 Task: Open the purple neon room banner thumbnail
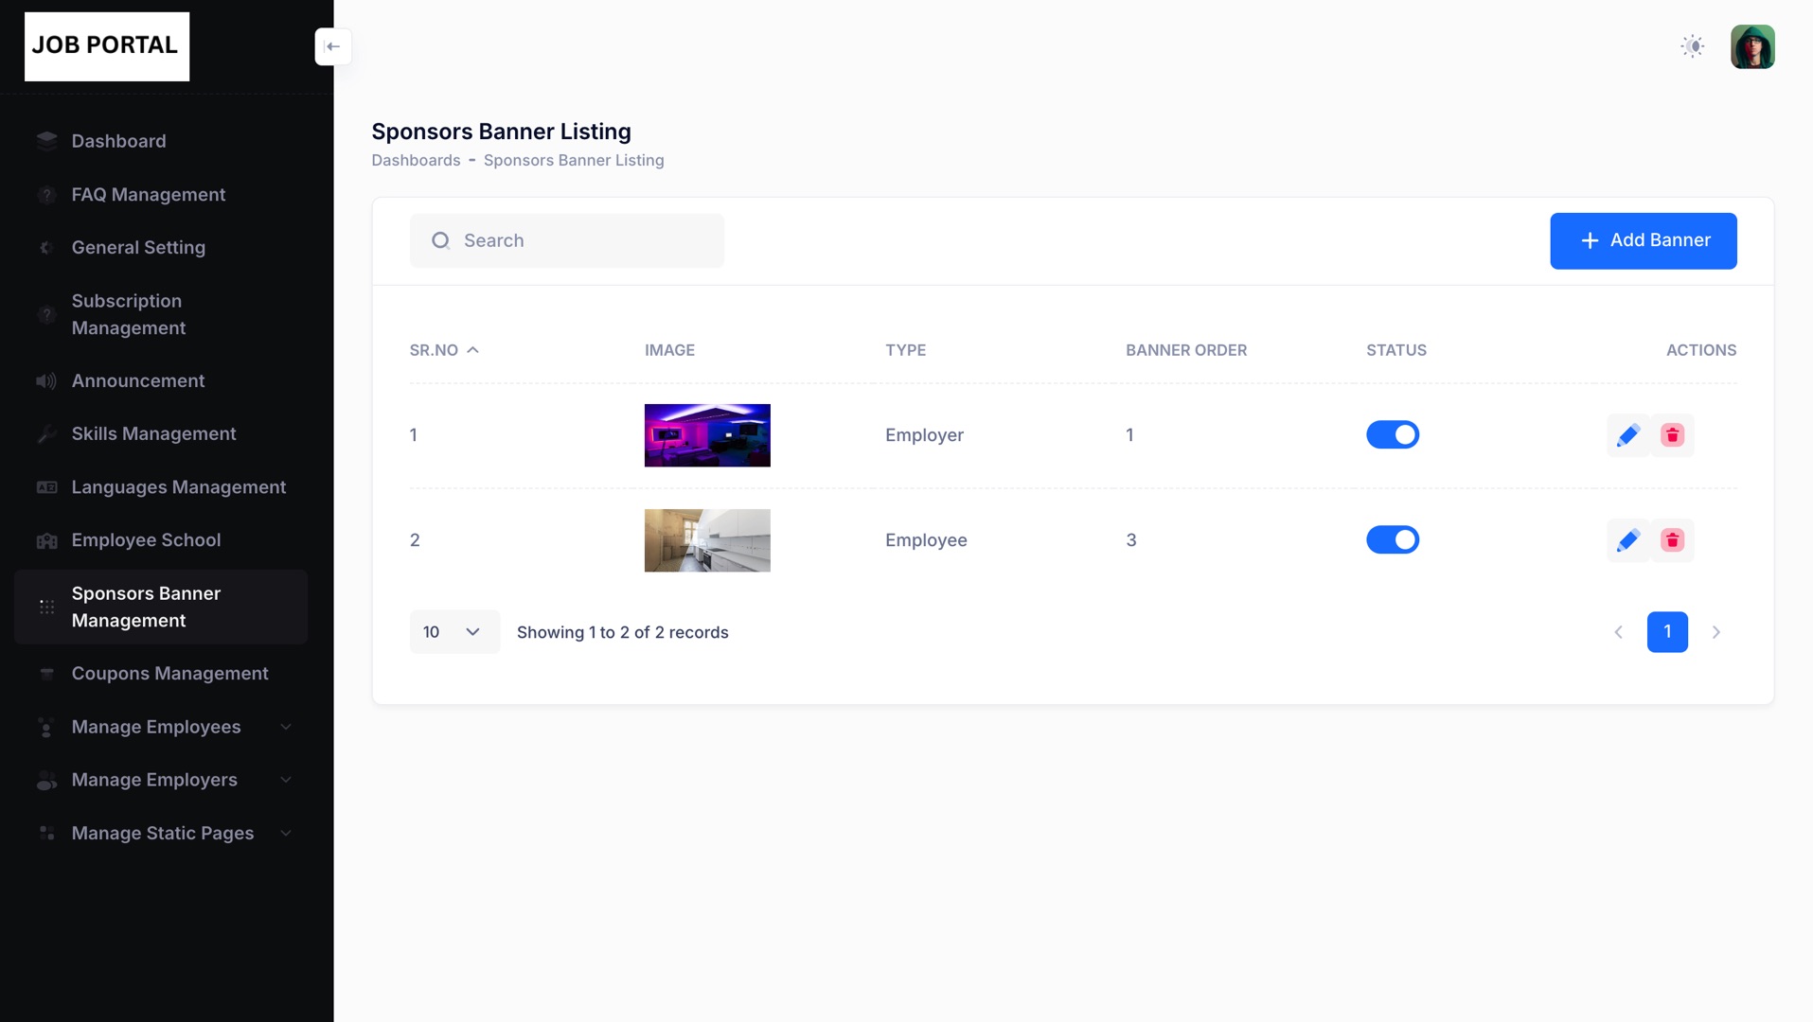(x=707, y=435)
